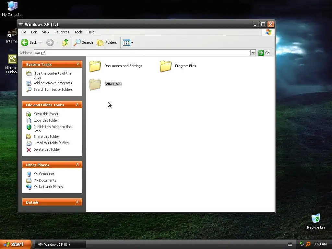Viewport: 332px width, 249px height.
Task: Click the Up one level folder icon
Action: click(65, 42)
